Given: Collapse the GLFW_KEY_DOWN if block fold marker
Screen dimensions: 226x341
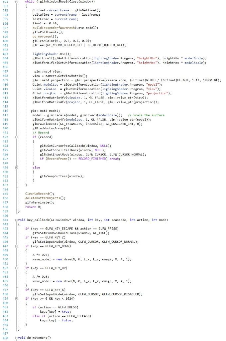Looking at the screenshot, I should coord(16,246).
